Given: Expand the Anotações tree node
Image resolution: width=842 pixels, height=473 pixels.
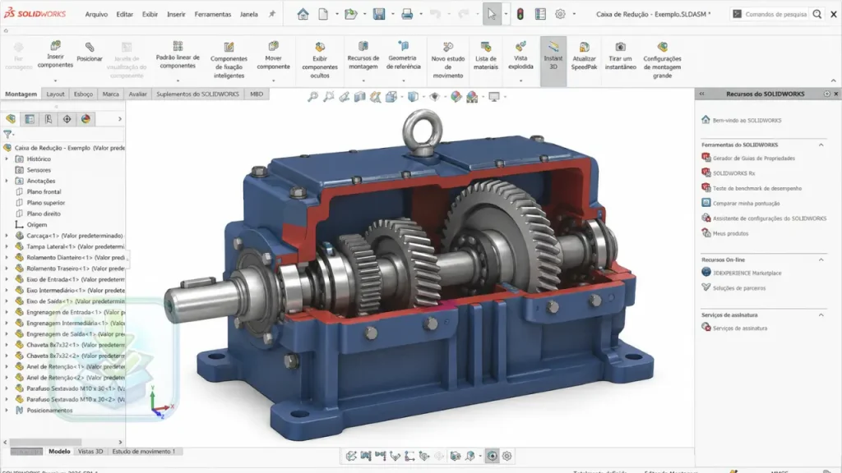Looking at the screenshot, I should pos(7,181).
